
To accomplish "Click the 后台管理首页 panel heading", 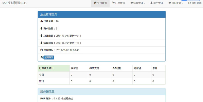I will (101, 14).
